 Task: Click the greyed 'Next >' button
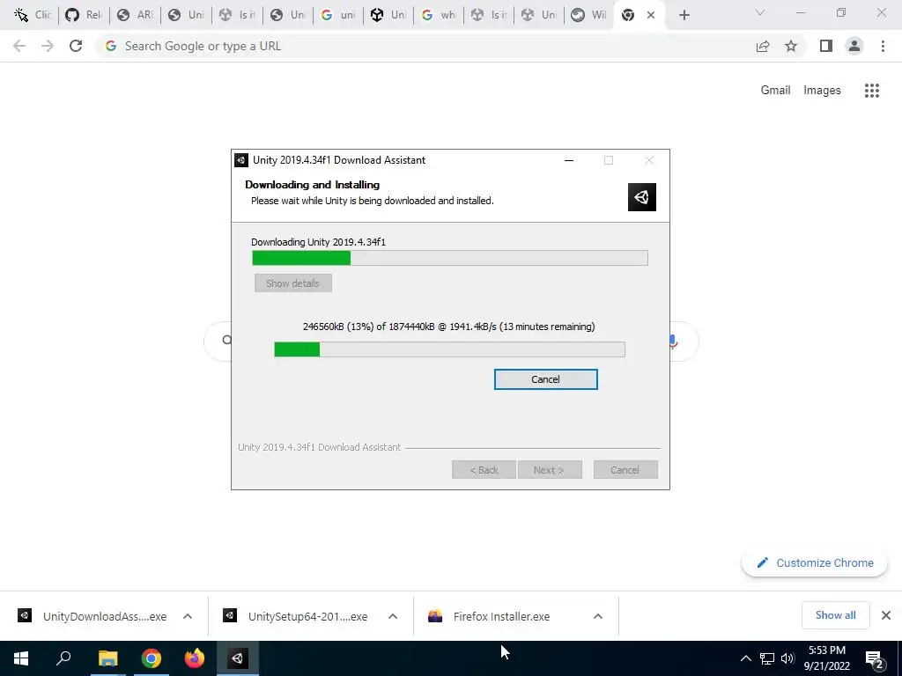coord(549,470)
